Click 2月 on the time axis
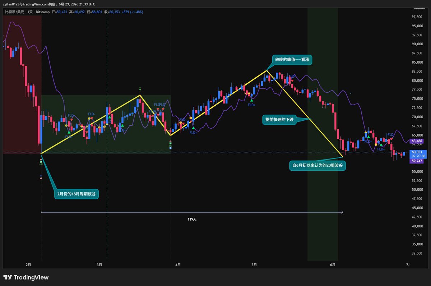 tap(29, 265)
